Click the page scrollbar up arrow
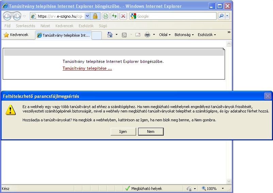The image size is (273, 193). pyautogui.click(x=229, y=43)
